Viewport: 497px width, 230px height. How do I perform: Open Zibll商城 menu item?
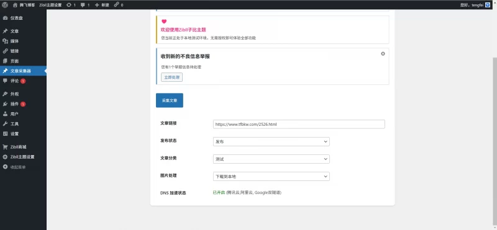[x=23, y=147]
